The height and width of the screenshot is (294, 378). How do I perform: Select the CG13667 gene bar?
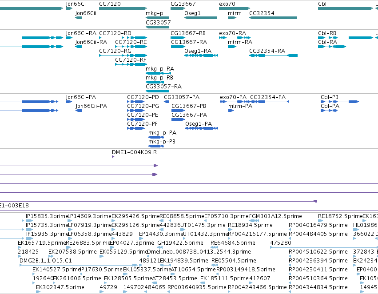tap(178, 8)
